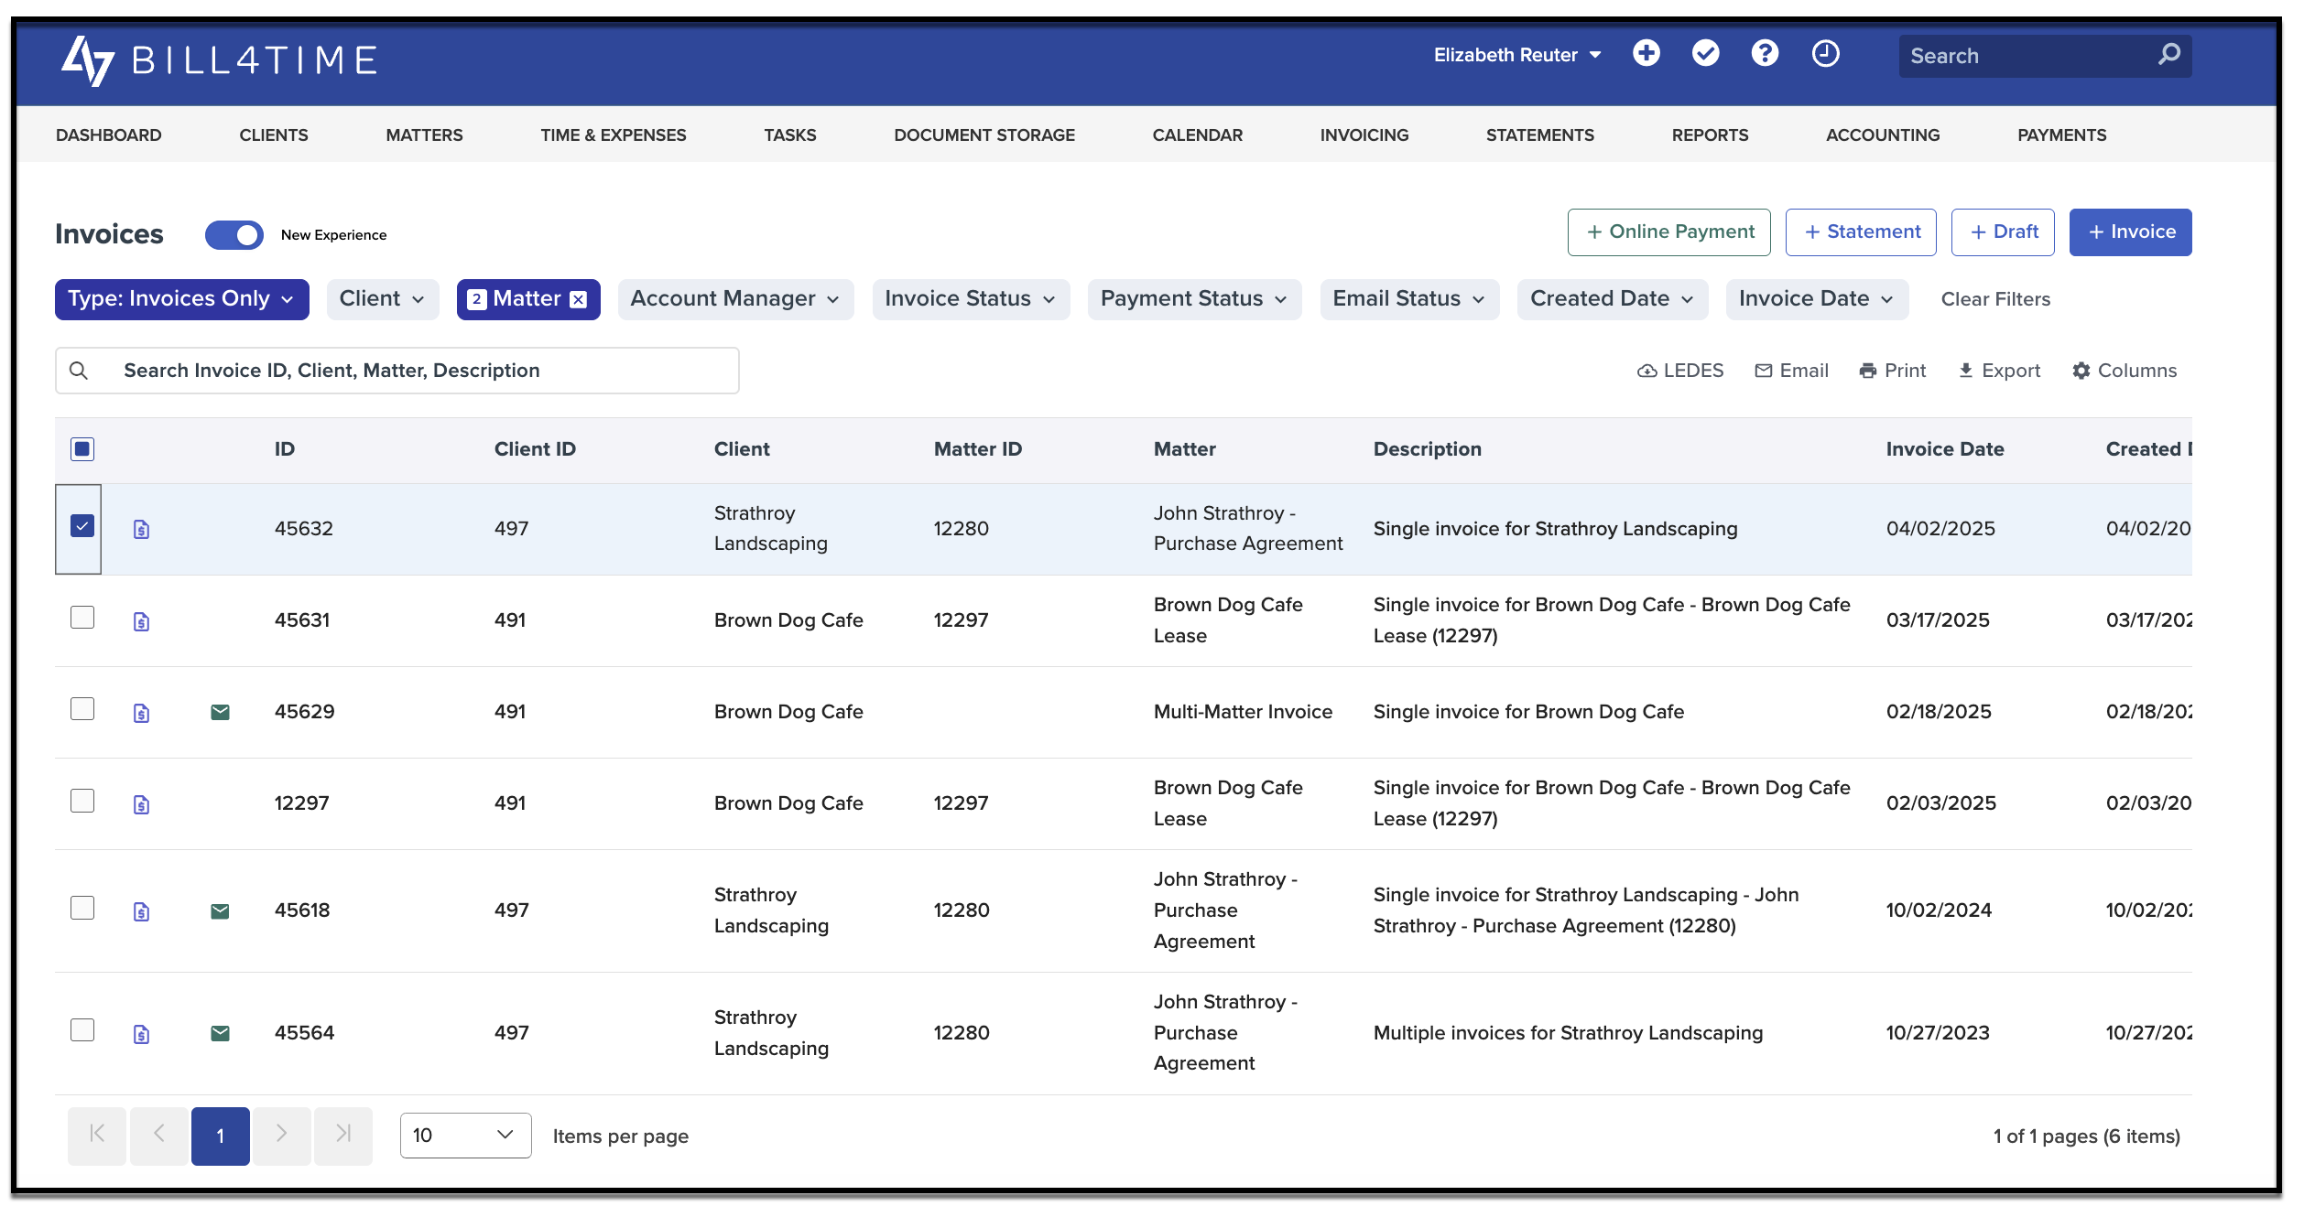Focus the header Search box
This screenshot has height=1217, width=2304.
coord(2045,56)
